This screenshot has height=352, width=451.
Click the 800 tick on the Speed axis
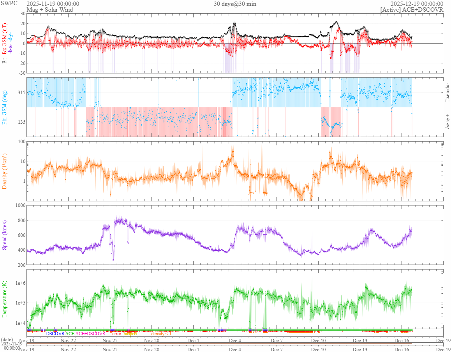click(x=21, y=221)
